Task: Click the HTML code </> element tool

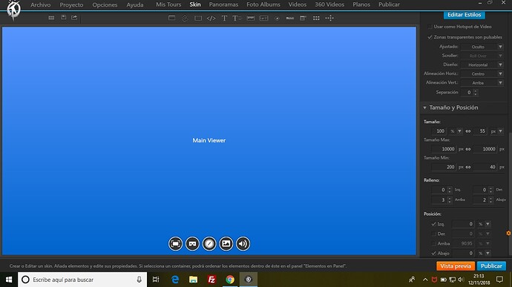Action: pyautogui.click(x=211, y=19)
